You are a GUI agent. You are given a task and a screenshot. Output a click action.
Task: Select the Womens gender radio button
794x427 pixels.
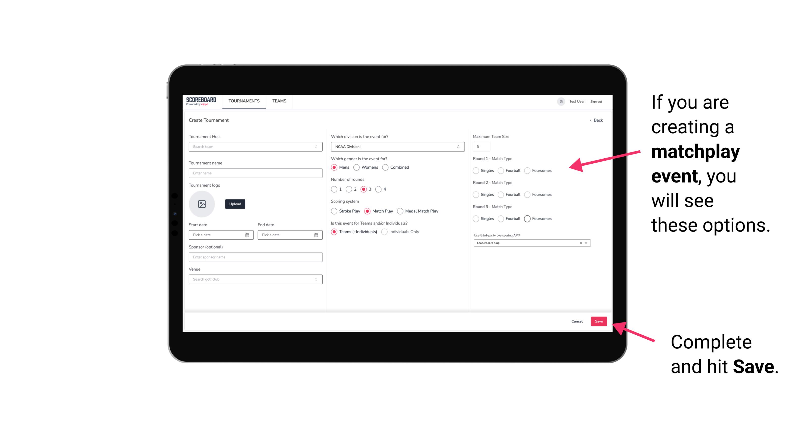coord(356,167)
